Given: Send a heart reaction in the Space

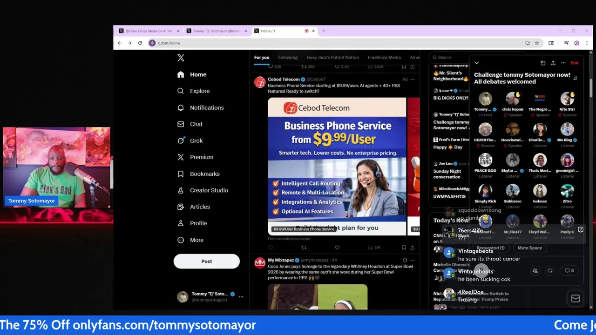Looking at the screenshot, I should [x=550, y=270].
